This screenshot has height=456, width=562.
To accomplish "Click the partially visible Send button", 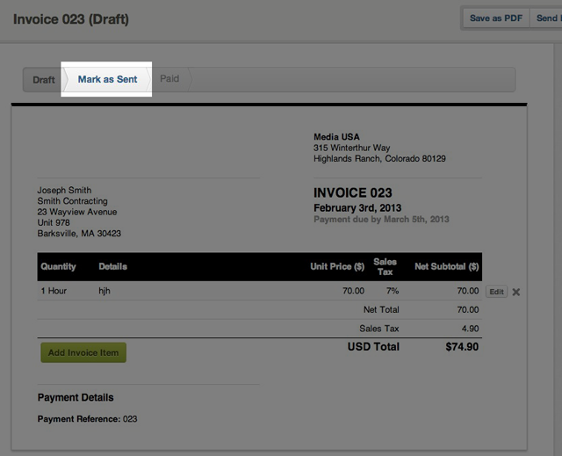I will pyautogui.click(x=548, y=18).
